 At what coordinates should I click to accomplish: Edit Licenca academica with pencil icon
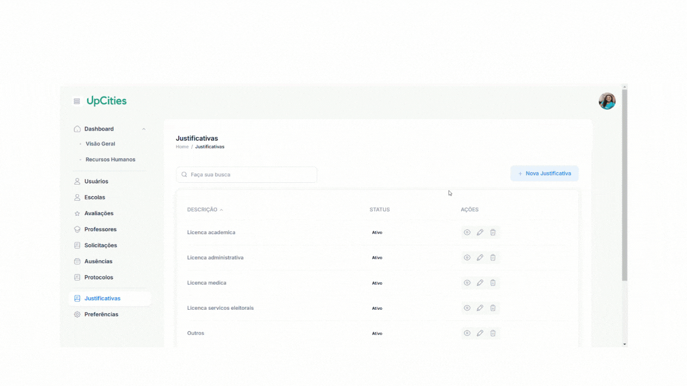pos(479,232)
